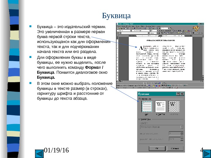Open the Style dropdown in Word formatting bar

point(131,31)
